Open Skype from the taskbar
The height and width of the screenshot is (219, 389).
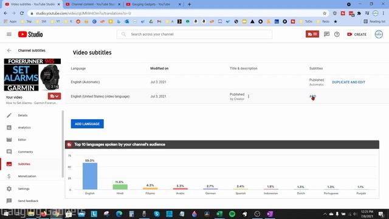157,214
